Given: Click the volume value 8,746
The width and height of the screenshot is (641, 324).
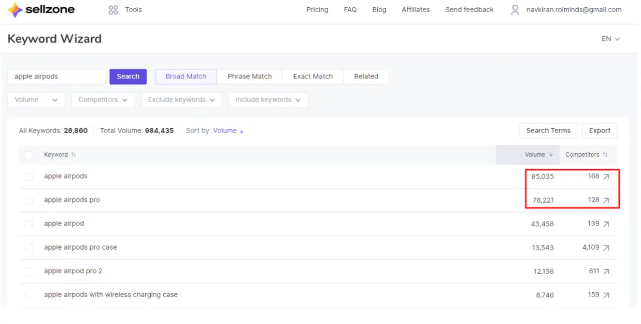Looking at the screenshot, I should click(x=545, y=295).
